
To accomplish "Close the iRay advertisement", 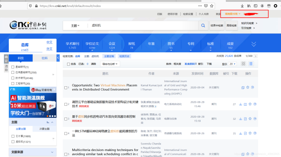I will [54, 89].
